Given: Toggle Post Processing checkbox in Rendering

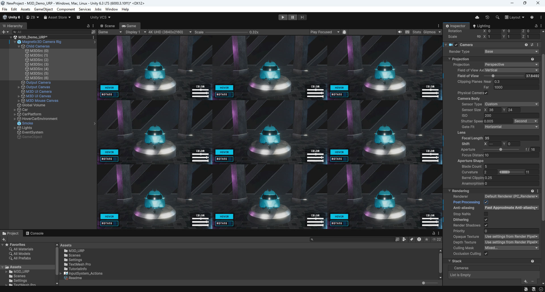Looking at the screenshot, I should pos(486,202).
